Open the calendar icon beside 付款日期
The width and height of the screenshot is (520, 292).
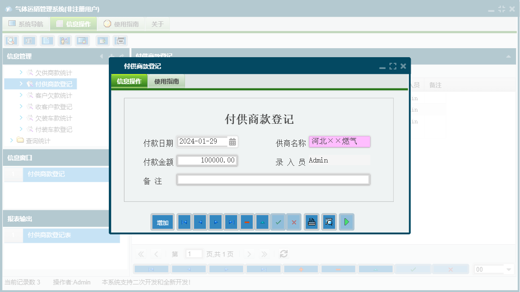pos(231,141)
